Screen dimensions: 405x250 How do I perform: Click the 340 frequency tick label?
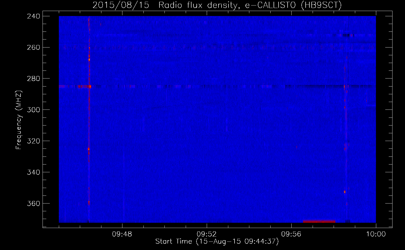pos(34,172)
